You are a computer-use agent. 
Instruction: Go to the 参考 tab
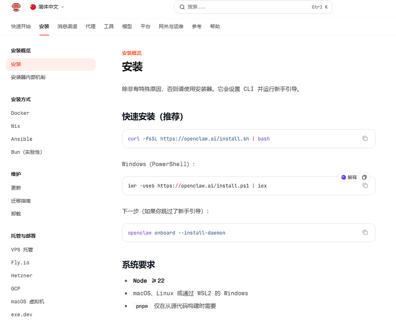pos(197,27)
